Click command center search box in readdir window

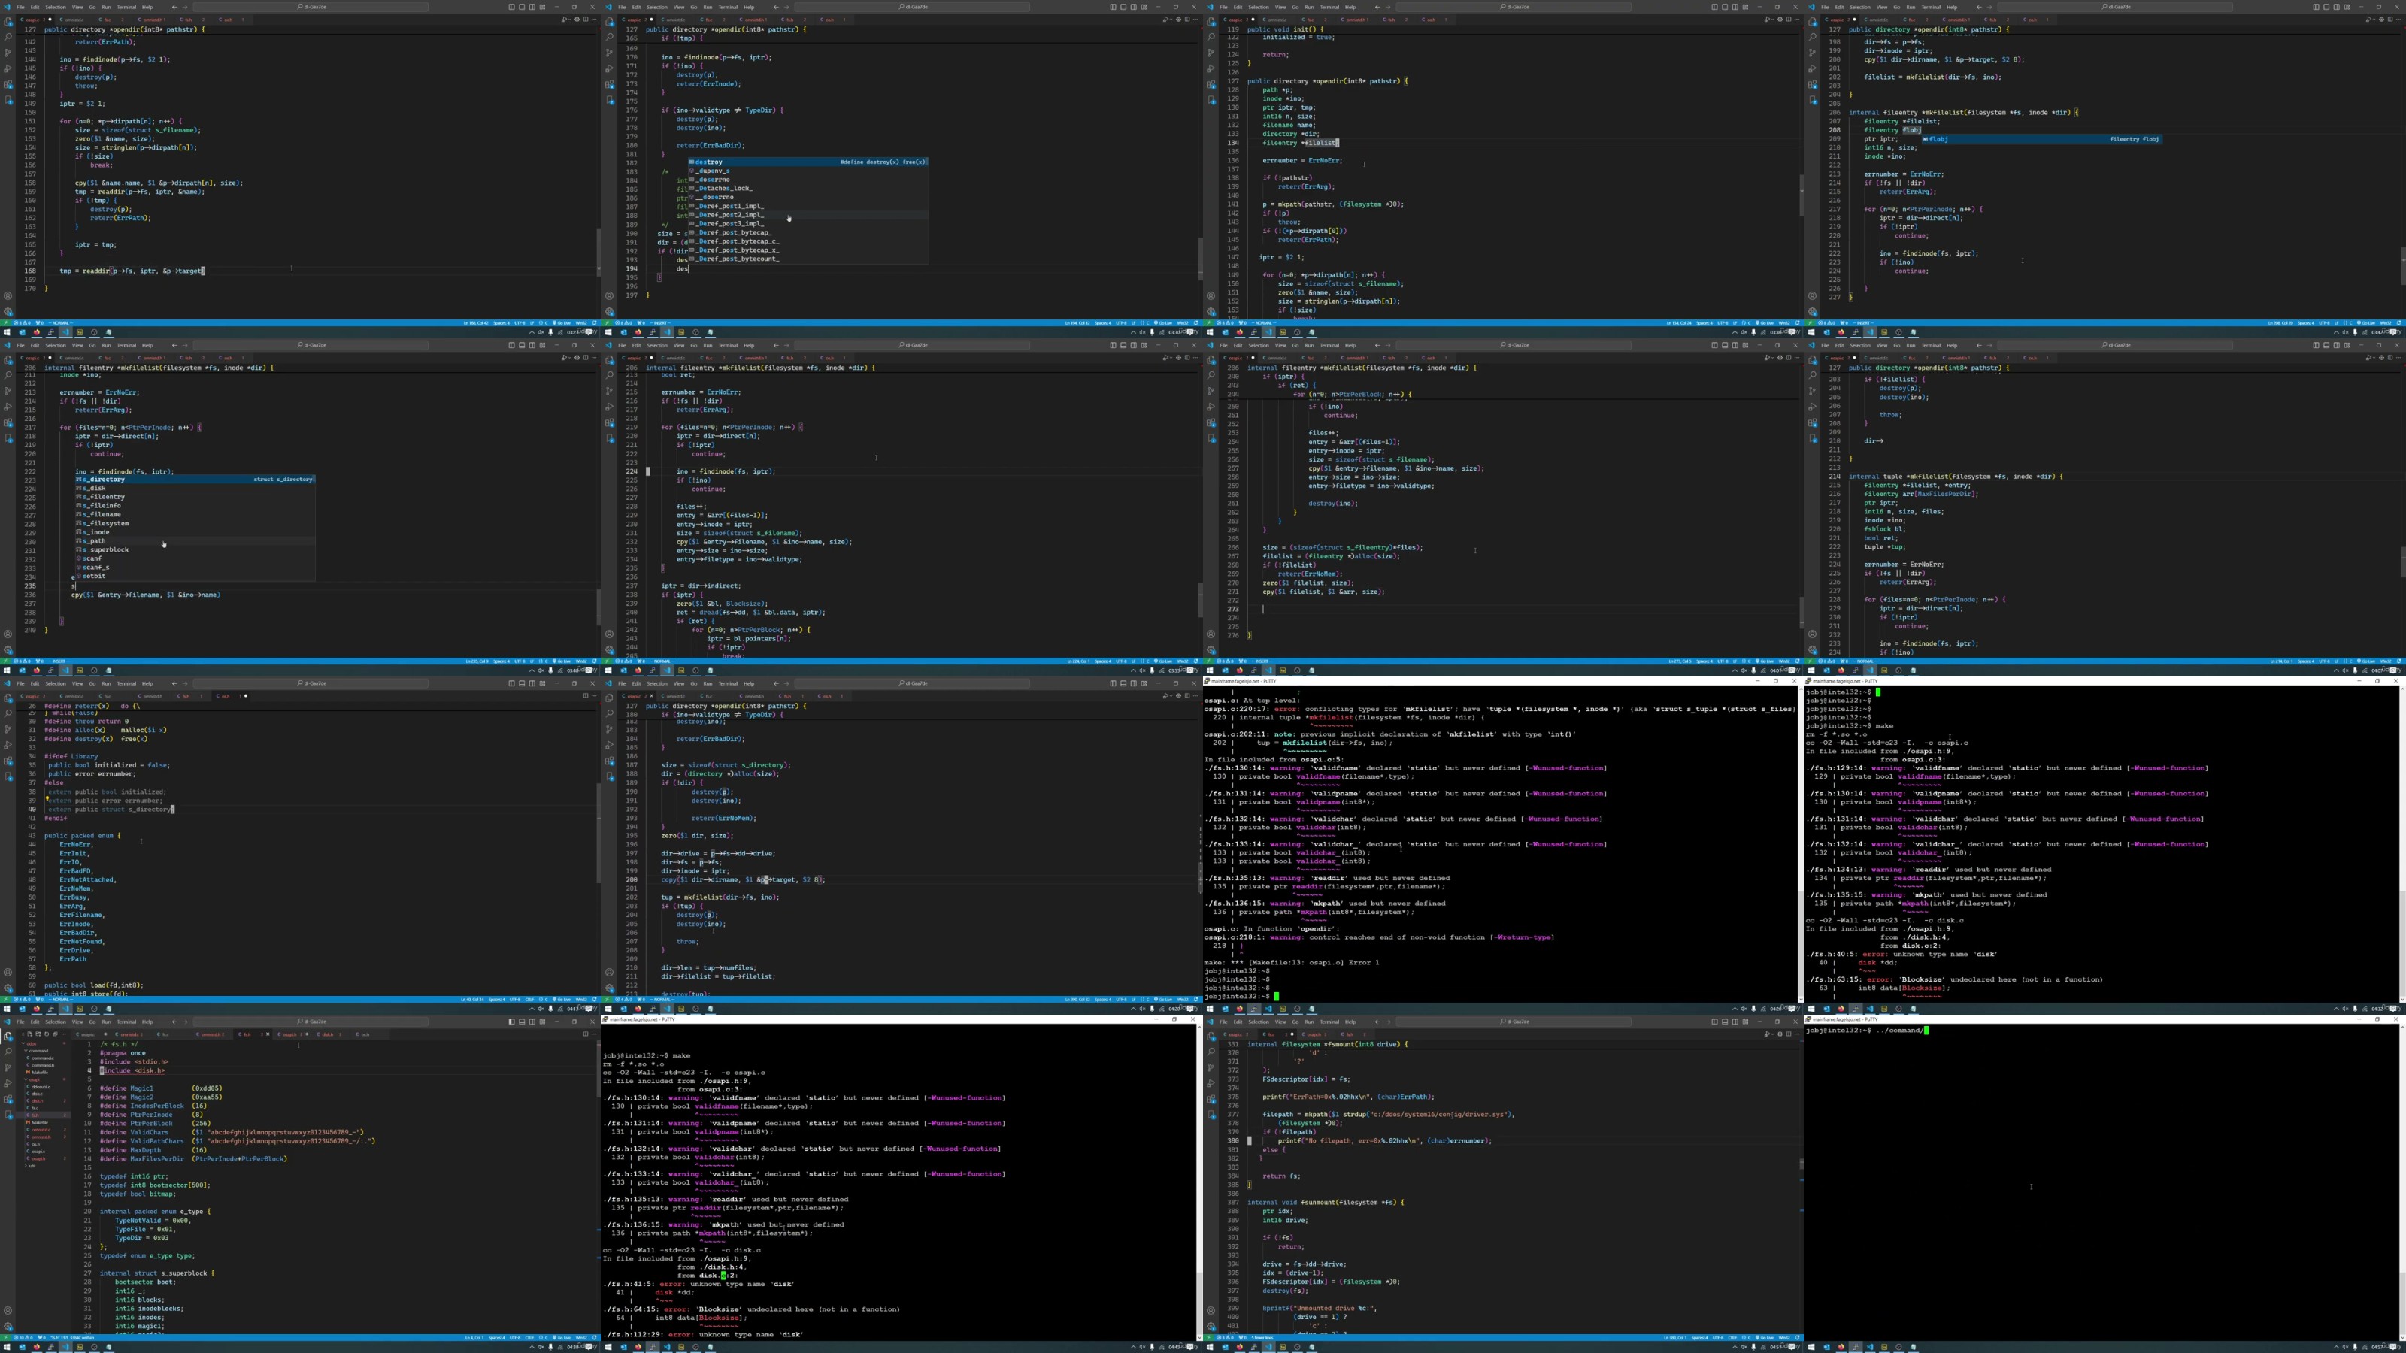[311, 7]
